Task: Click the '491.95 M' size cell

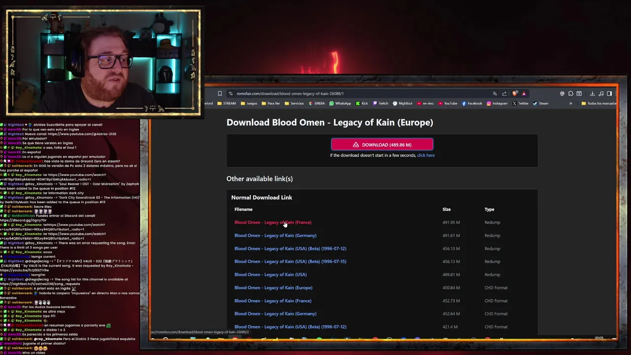Action: 451,222
